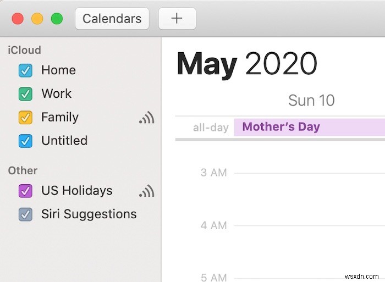
Task: Hide the Untitled calendar via its checkbox
Action: pos(25,141)
